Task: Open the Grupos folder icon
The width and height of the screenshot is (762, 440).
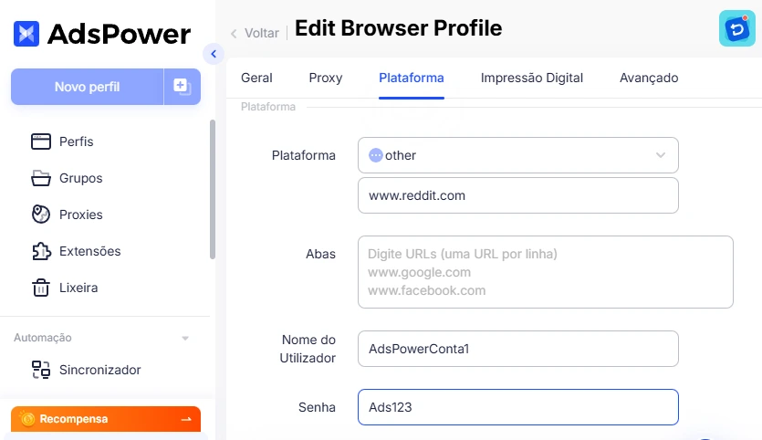Action: [x=41, y=178]
